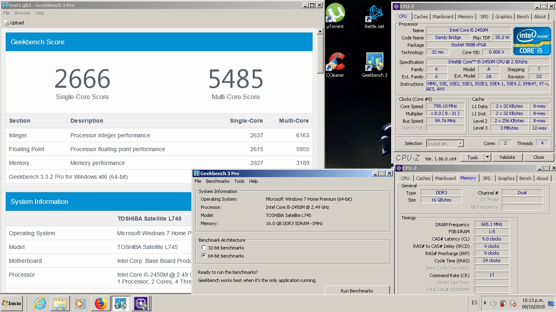This screenshot has height=312, width=556.
Task: Click the volume speaker tray icon
Action: pos(493,303)
